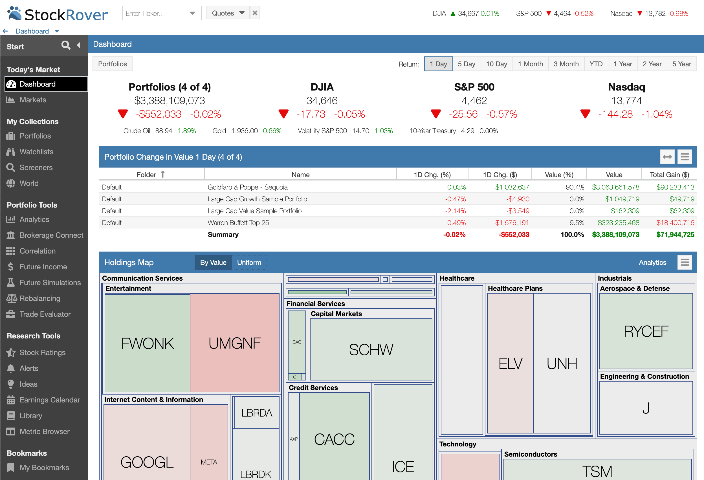Image resolution: width=704 pixels, height=480 pixels.
Task: Sort by Name column header
Action: tap(300, 175)
